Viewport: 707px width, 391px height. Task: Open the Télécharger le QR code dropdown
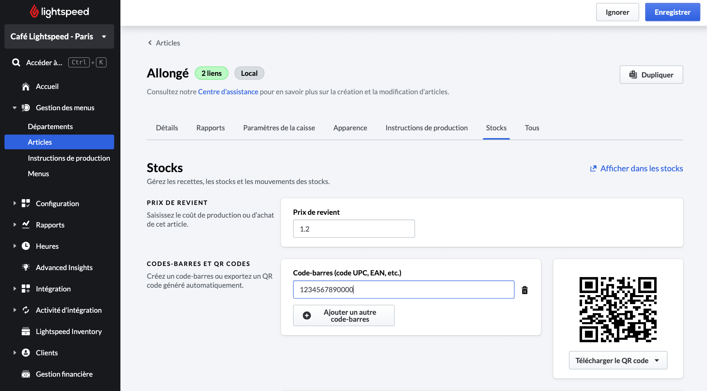coord(618,361)
